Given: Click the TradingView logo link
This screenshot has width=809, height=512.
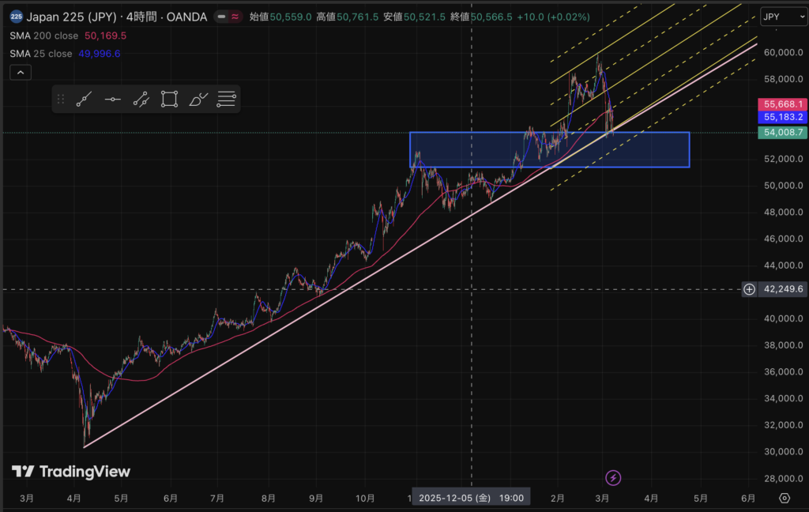Looking at the screenshot, I should pos(71,472).
